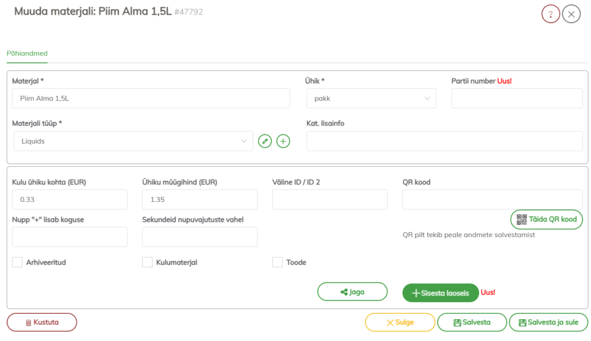
Task: Click the Materjal name input field
Action: [151, 99]
